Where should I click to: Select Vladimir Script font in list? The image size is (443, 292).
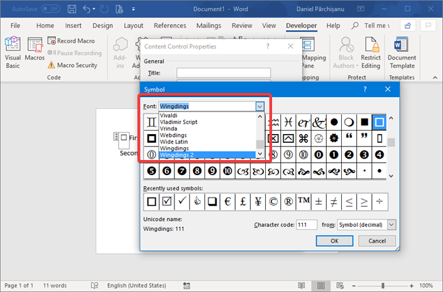(208, 122)
